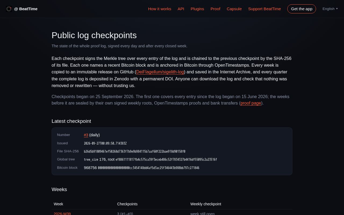
Task: Select the File SHA-256 hash starting b26d5b
Action: (x=134, y=152)
